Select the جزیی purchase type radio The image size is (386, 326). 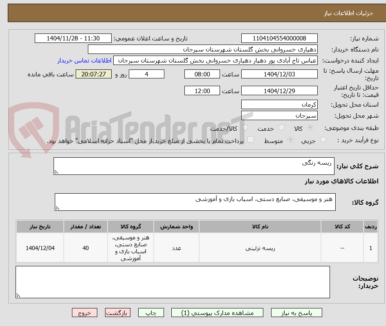click(323, 140)
